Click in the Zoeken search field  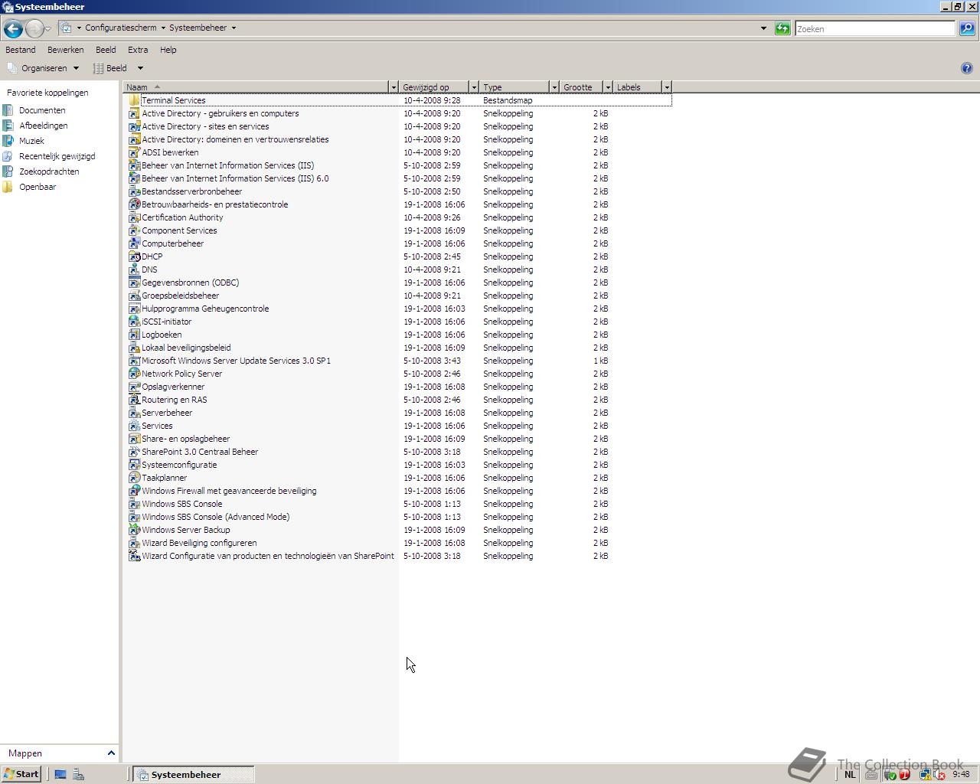click(875, 28)
